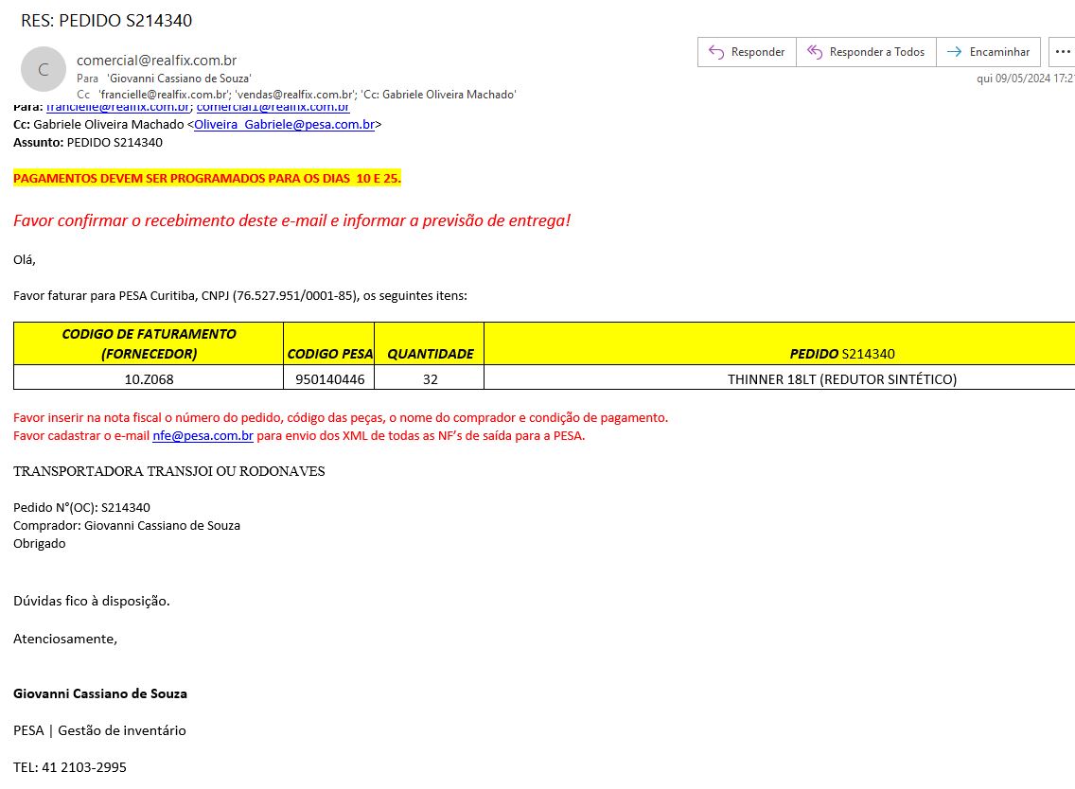The image size is (1075, 789).
Task: Click Cc recipient 'francielle@realfix.com.br' in header
Action: 165,95
